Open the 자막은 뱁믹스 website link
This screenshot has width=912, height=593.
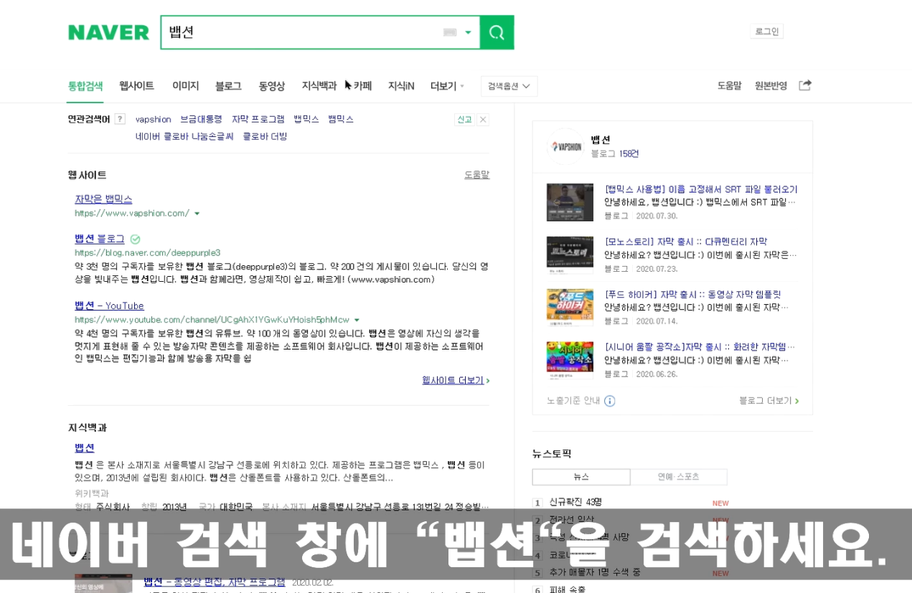(x=103, y=199)
